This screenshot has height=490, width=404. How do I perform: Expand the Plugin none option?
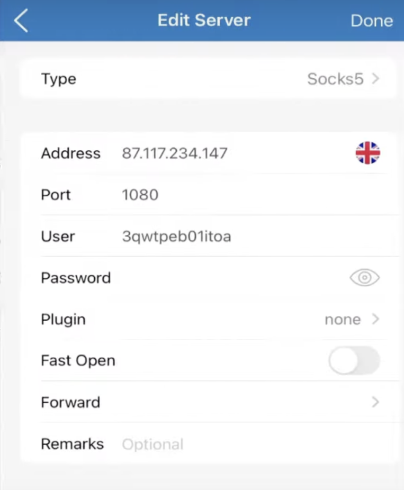click(x=343, y=320)
